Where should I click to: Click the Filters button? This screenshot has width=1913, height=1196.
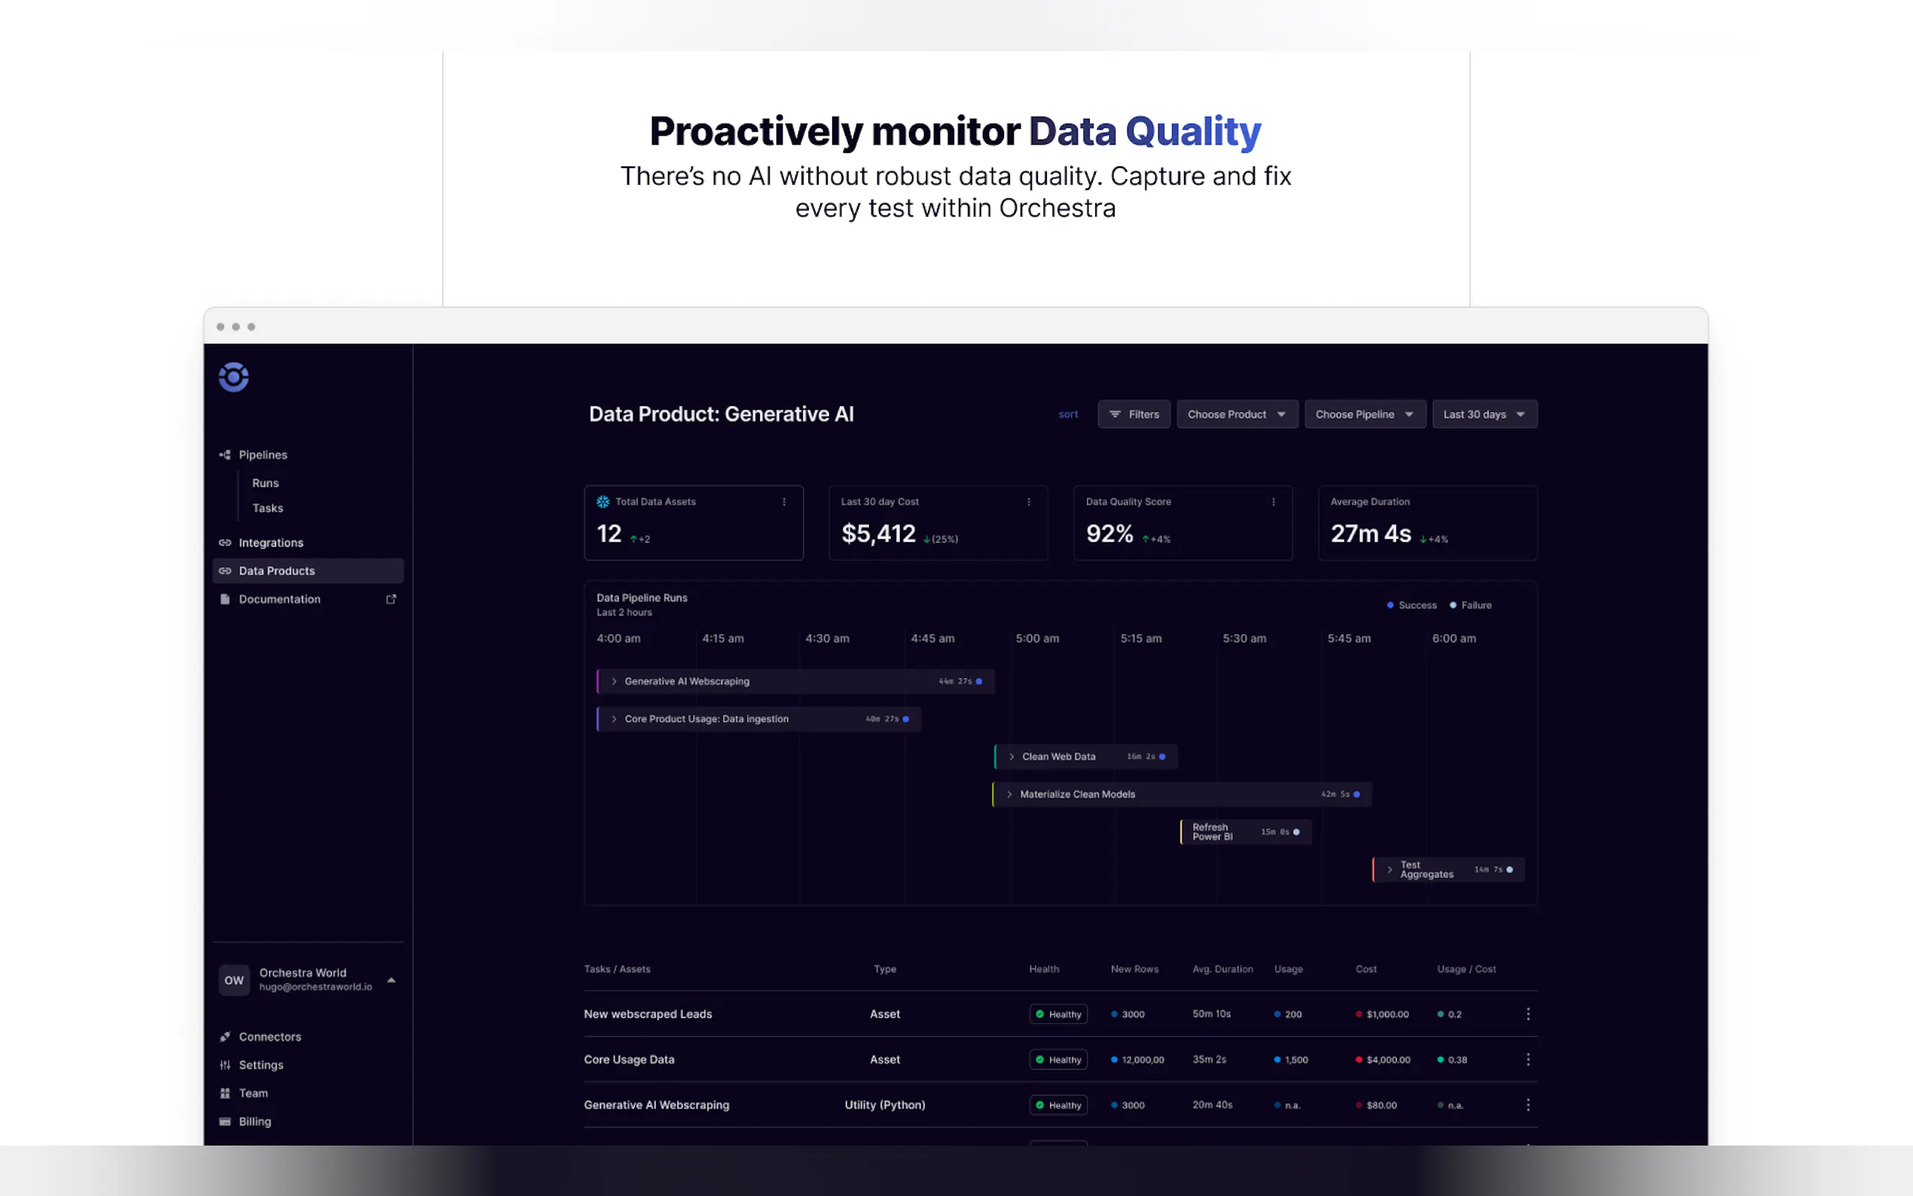click(x=1133, y=414)
